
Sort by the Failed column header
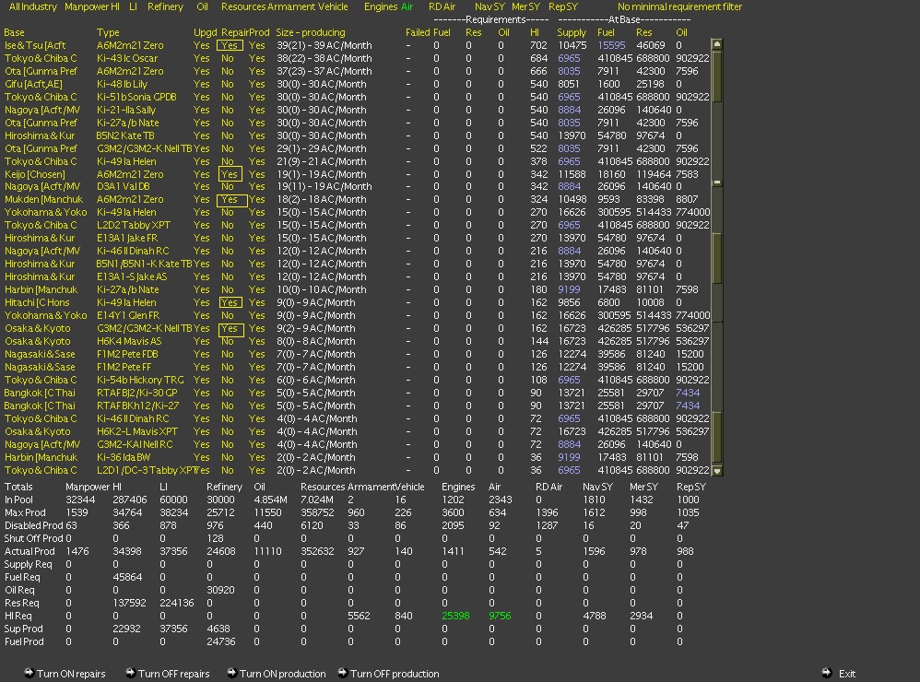[418, 33]
